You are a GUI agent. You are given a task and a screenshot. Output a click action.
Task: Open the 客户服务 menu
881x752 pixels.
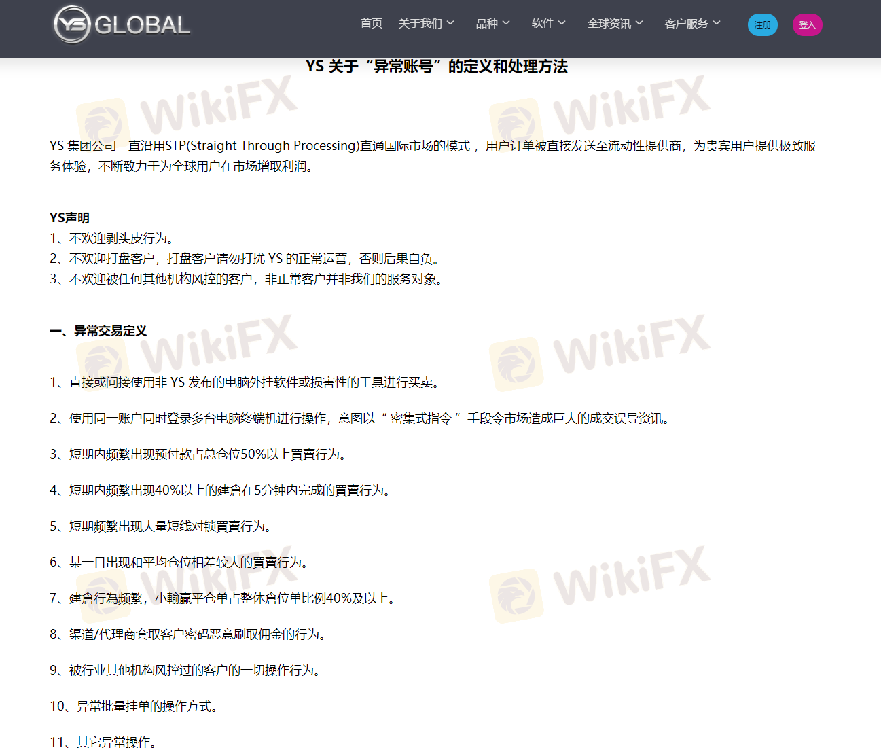coord(687,24)
